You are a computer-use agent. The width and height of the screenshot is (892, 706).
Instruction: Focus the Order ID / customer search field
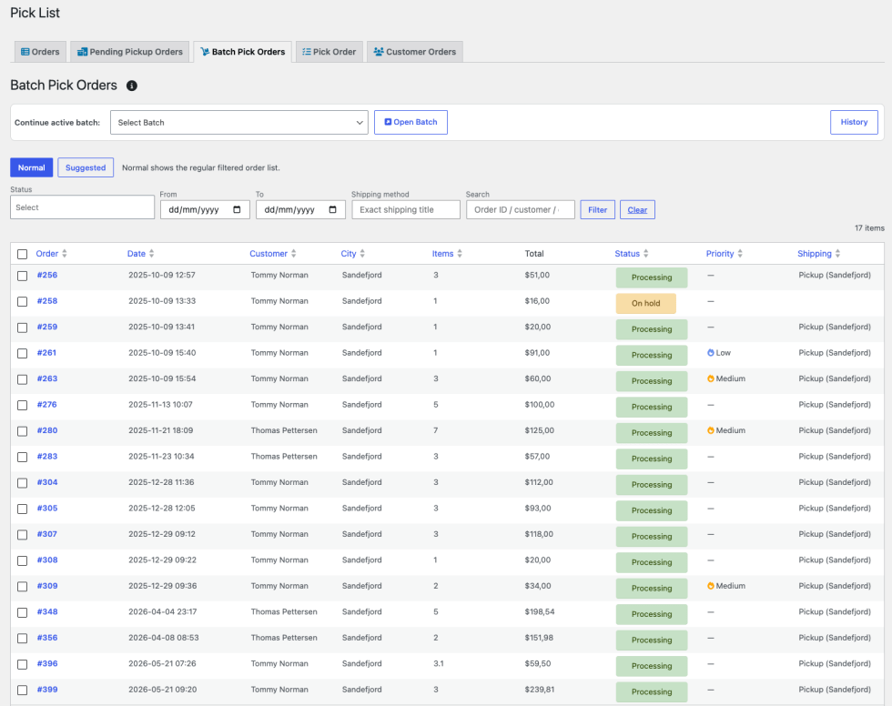pyautogui.click(x=521, y=210)
